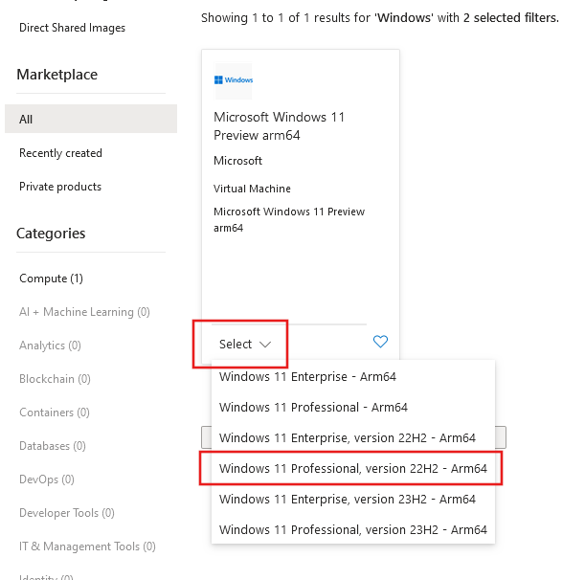The height and width of the screenshot is (580, 562).
Task: Open the Microsoft Windows 11 Preview arm64 title
Action: tap(279, 126)
